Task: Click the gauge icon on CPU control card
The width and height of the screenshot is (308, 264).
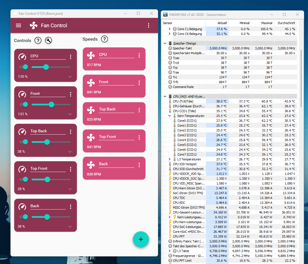Action: 22,57
